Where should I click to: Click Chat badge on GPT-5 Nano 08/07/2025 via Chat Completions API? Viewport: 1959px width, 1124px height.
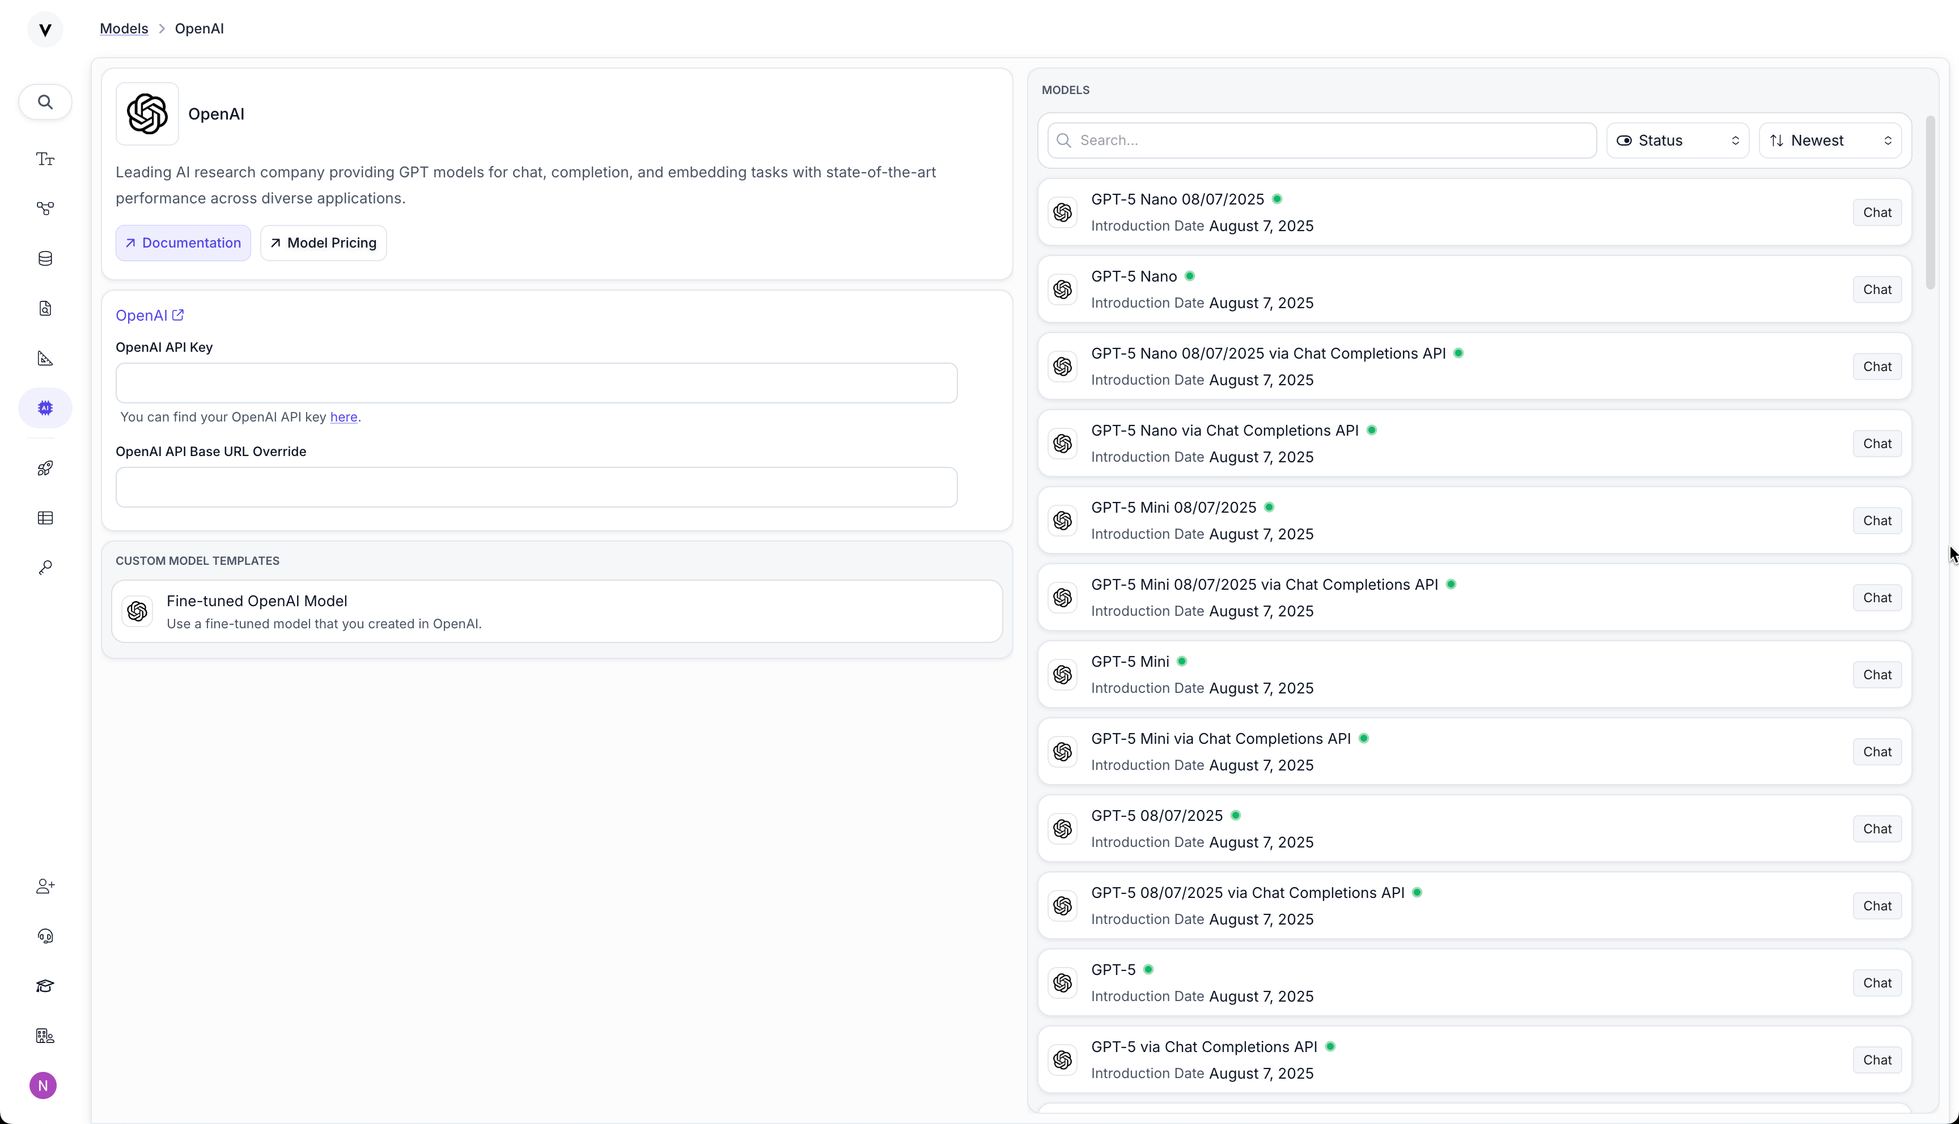click(1877, 367)
